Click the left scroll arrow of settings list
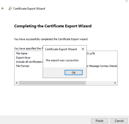This screenshot has height=124, width=129. [17, 83]
